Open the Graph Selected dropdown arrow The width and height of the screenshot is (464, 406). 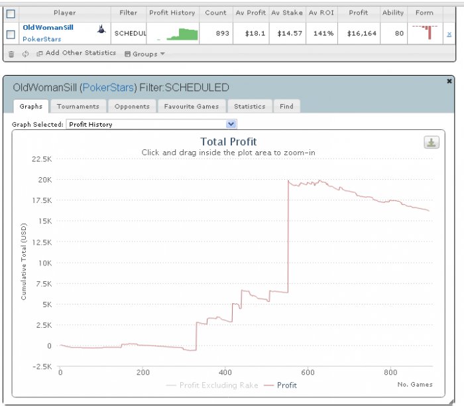tap(231, 124)
